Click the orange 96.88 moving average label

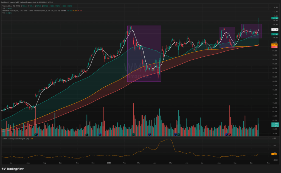pos(275,45)
